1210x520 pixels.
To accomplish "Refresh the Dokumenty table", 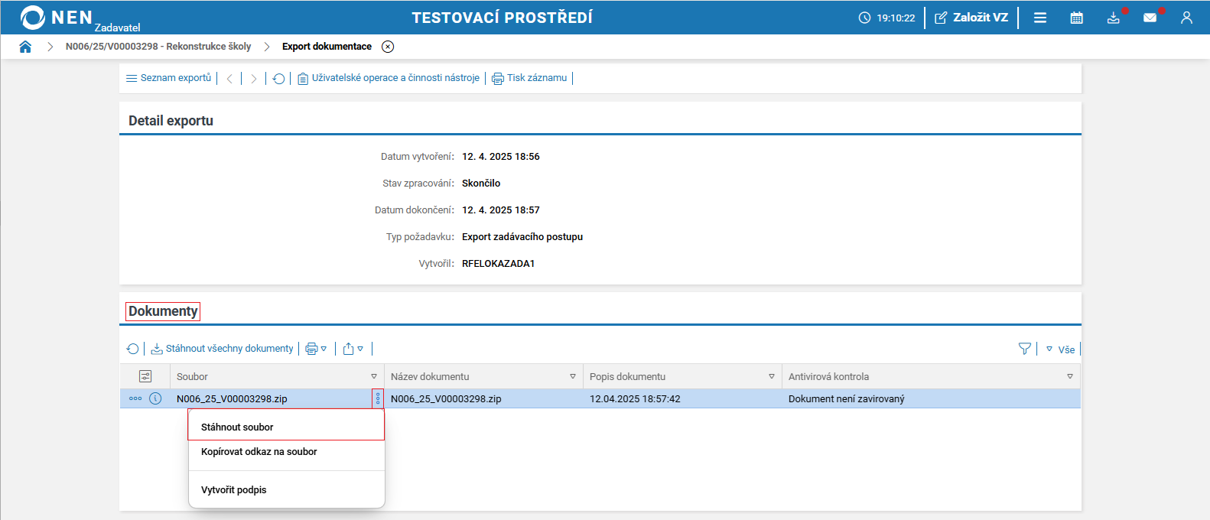I will 133,349.
